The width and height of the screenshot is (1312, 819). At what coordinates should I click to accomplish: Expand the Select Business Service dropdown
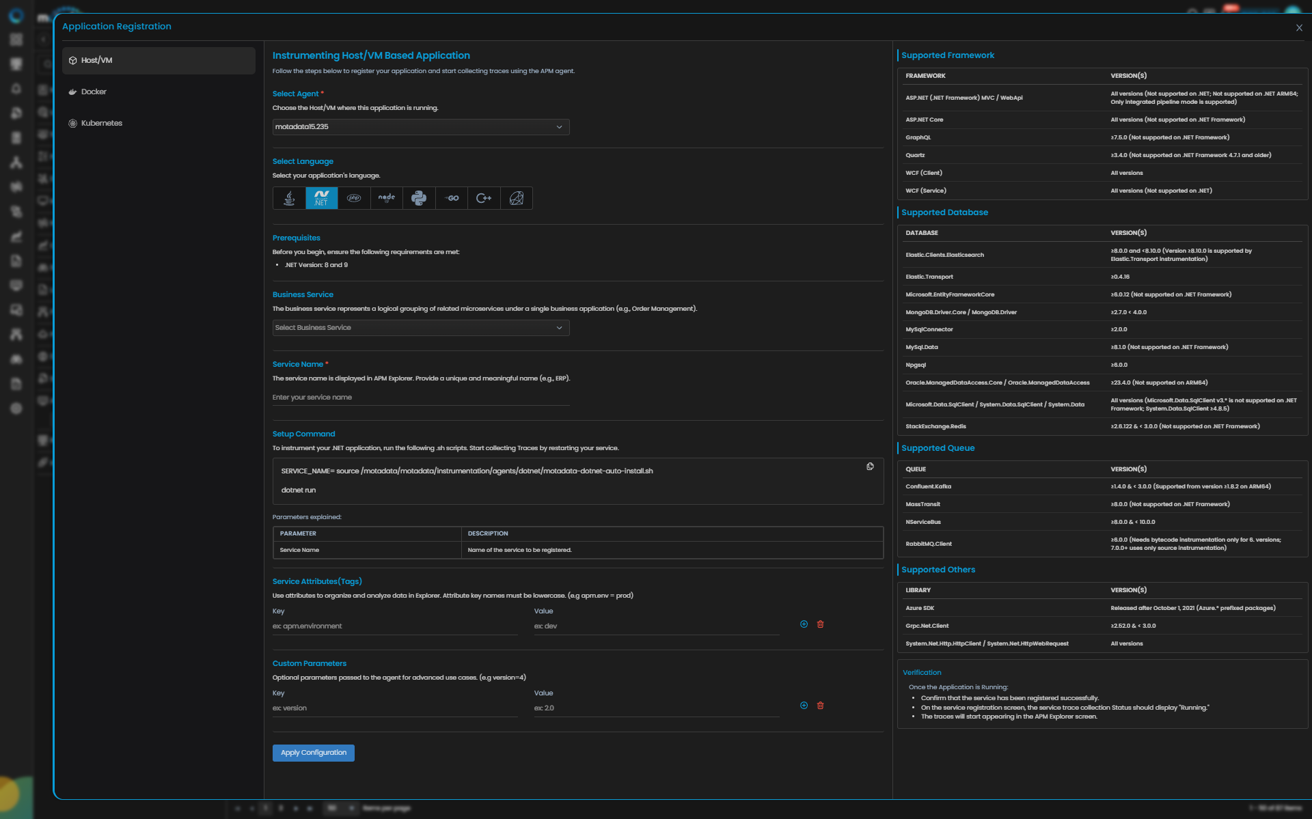coord(421,328)
